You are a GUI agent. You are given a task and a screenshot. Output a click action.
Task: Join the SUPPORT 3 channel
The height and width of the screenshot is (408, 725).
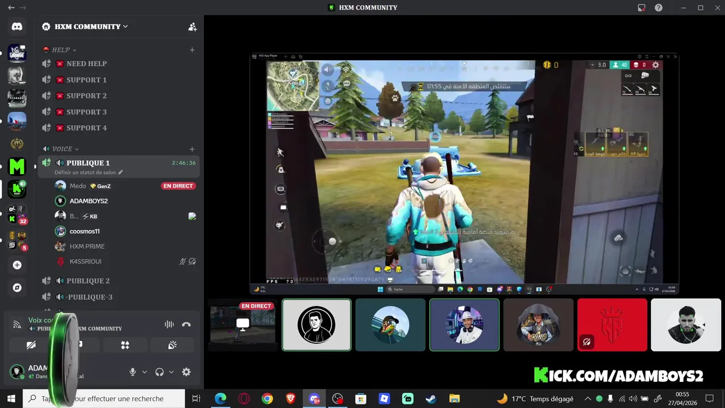tap(119, 112)
